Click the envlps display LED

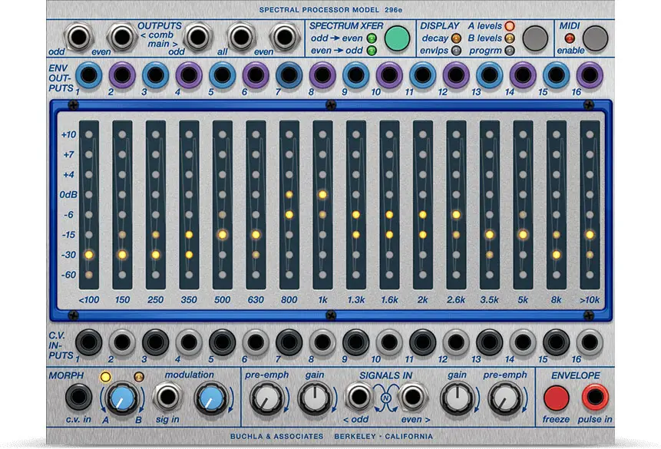point(456,51)
